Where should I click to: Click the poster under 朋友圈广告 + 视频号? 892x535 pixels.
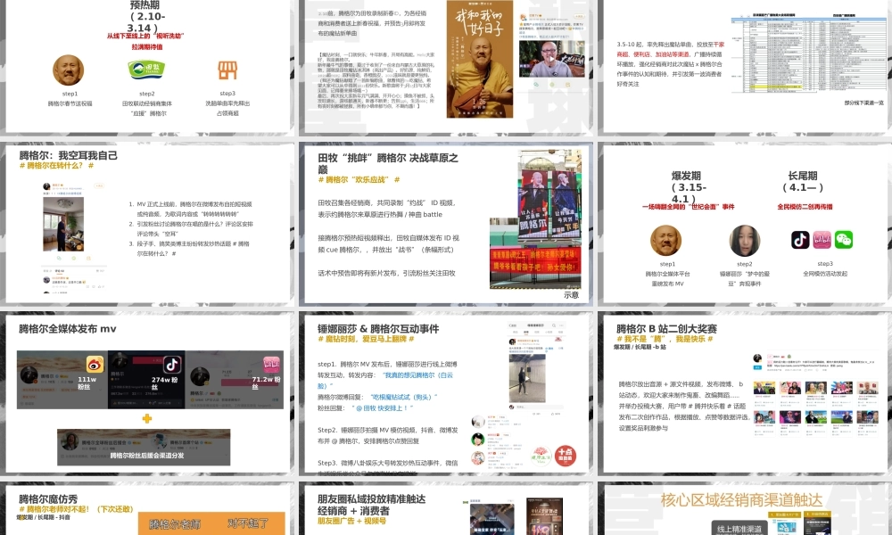pyautogui.click(x=544, y=519)
